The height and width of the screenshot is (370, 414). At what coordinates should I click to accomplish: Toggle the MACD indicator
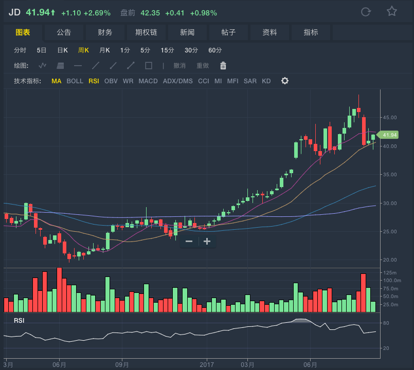(148, 81)
